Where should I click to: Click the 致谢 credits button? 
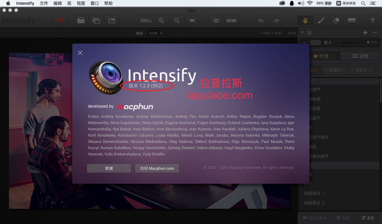pyautogui.click(x=109, y=168)
